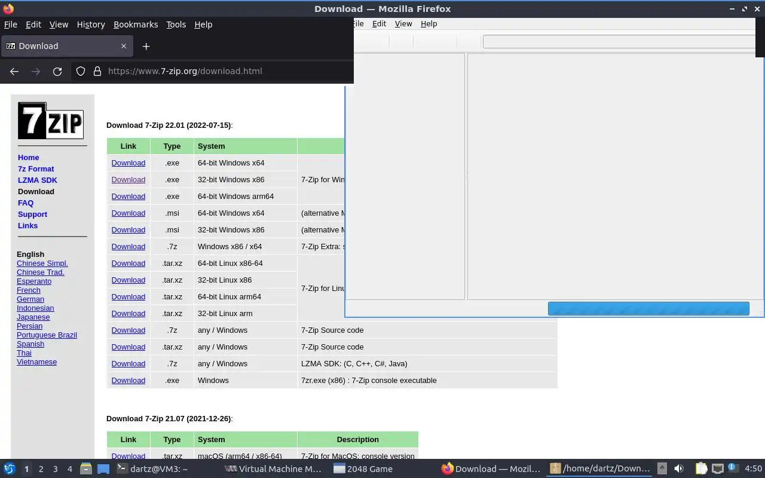Download the 64-bit Windows arm64 .exe
Screen dimensions: 765x478
(x=128, y=196)
